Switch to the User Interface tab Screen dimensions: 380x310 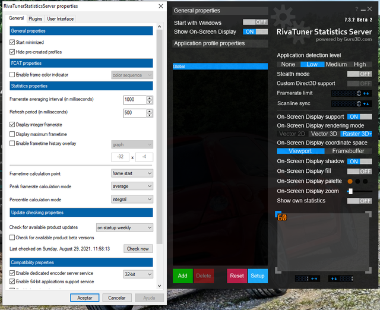[x=61, y=18]
